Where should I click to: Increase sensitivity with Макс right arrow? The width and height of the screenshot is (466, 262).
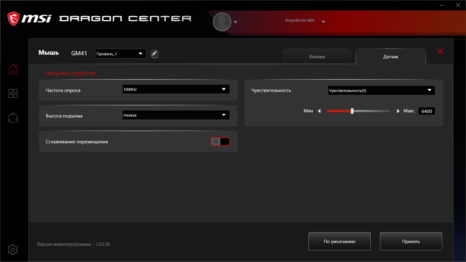pos(398,111)
